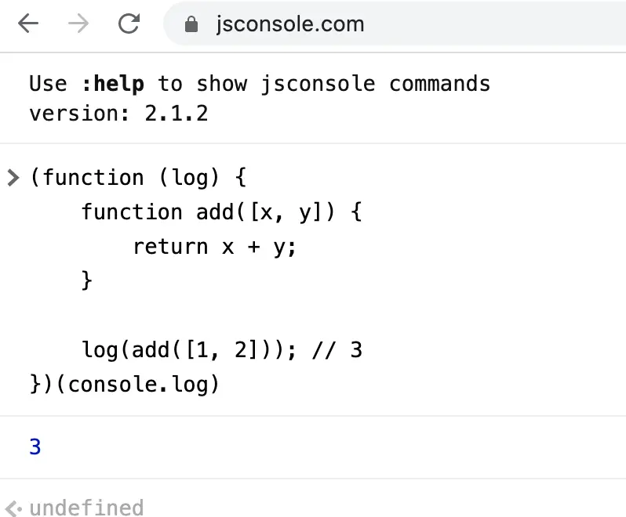626x517 pixels.
Task: Click the bold :help command text
Action: pos(113,84)
